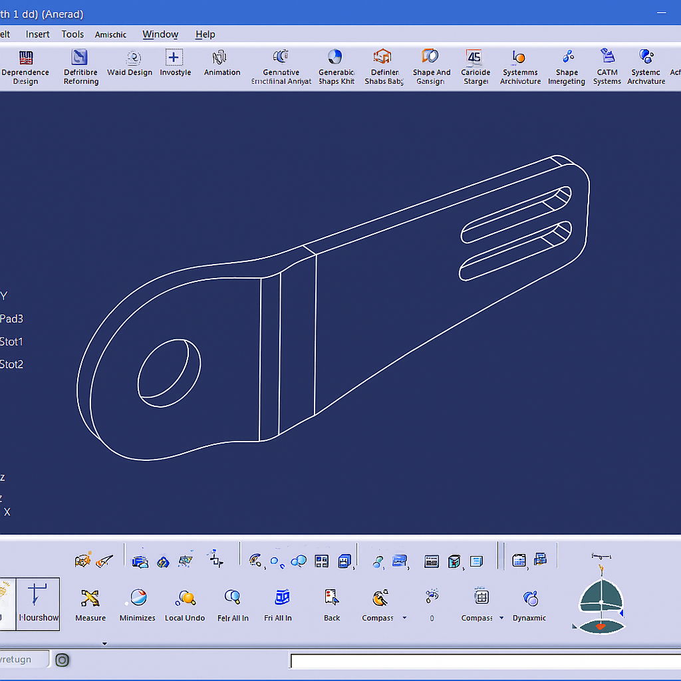Expand toolbar overflow arrow below Measure
681x681 pixels.
[104, 644]
